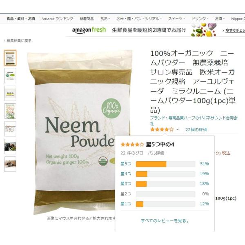Click the 22個の評価 link
The height and width of the screenshot is (245, 245).
pyautogui.click(x=196, y=129)
